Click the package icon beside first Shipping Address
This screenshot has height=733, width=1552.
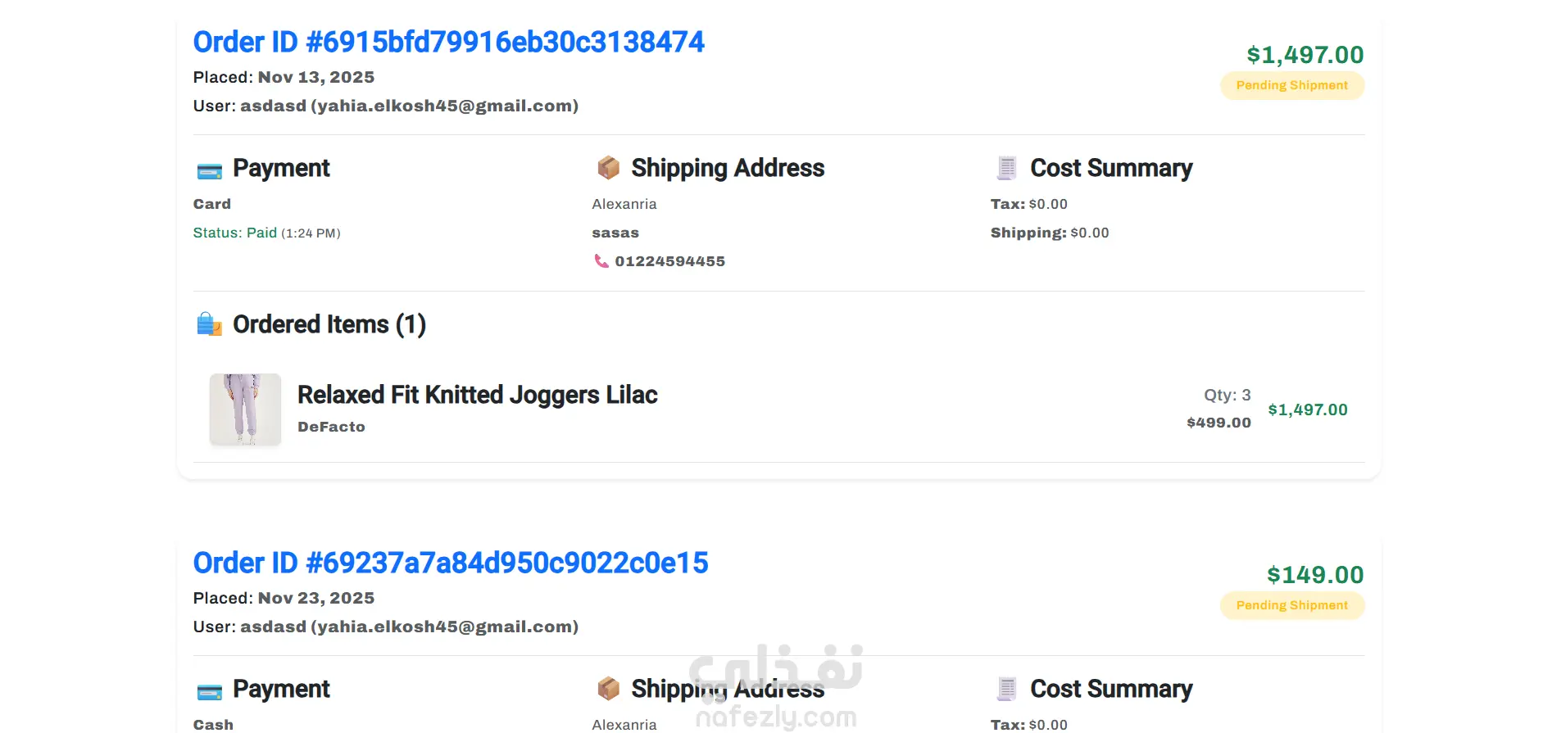(x=608, y=168)
